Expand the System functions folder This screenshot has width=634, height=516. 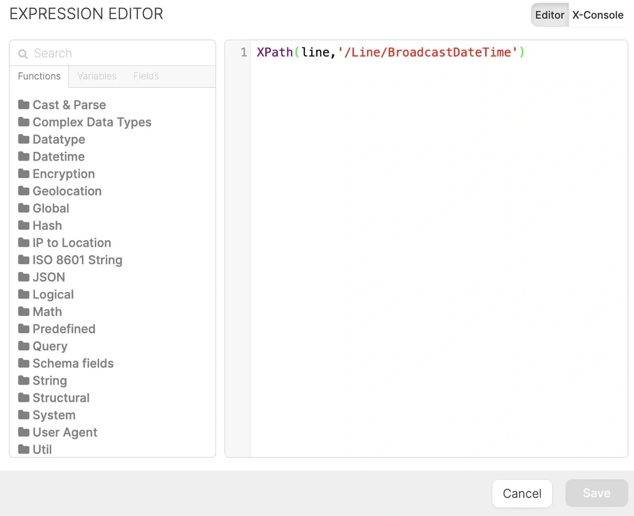[47, 415]
